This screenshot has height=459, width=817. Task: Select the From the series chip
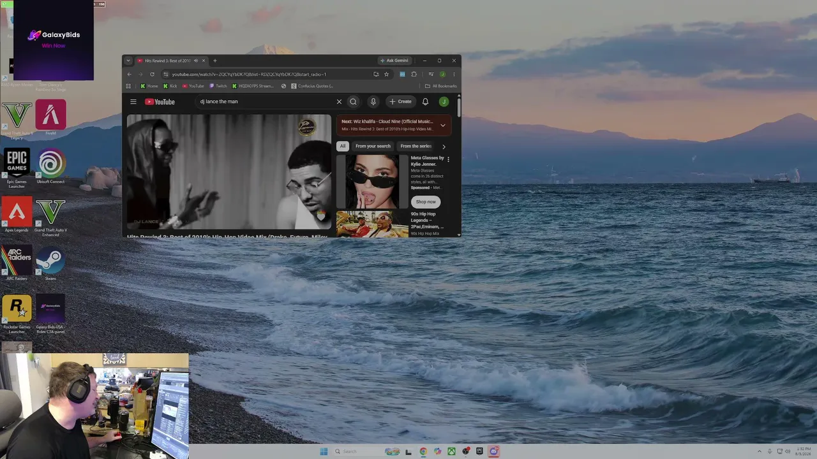click(416, 146)
